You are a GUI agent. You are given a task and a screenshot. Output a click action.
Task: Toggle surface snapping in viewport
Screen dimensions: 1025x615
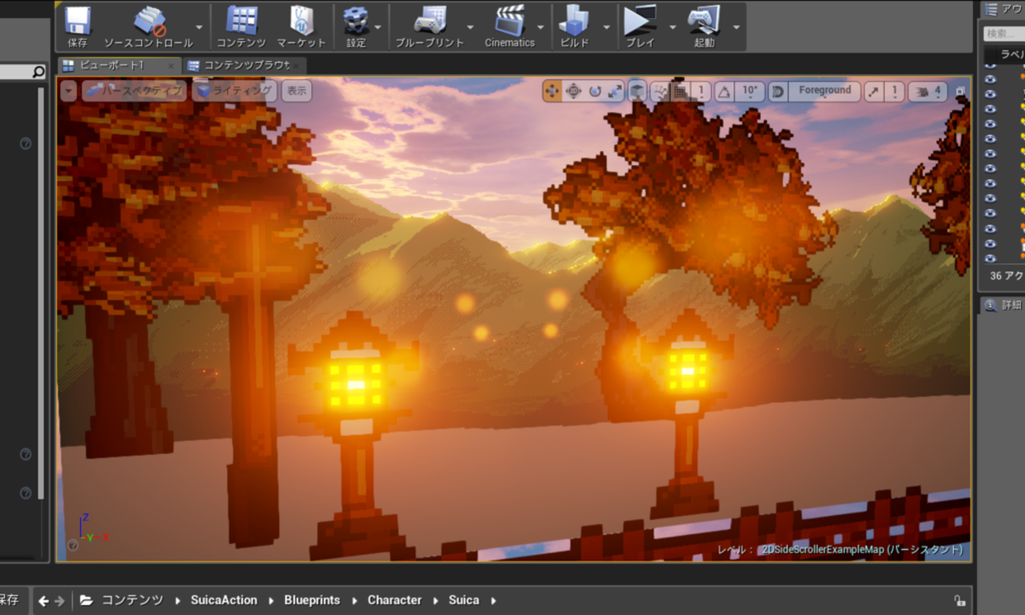[x=659, y=92]
